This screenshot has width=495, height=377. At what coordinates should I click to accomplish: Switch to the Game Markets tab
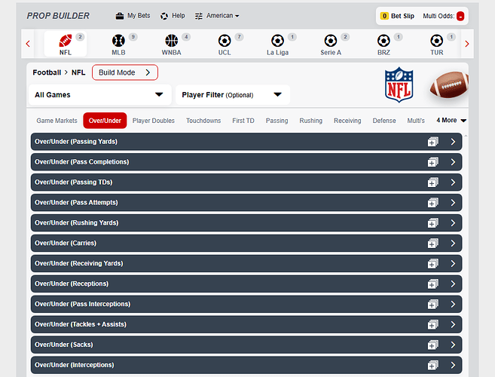pyautogui.click(x=57, y=121)
